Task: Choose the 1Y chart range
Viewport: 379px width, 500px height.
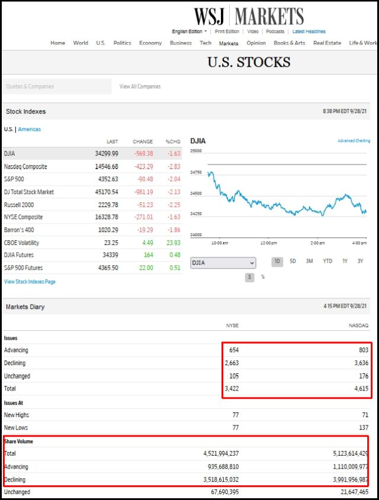Action: (345, 262)
